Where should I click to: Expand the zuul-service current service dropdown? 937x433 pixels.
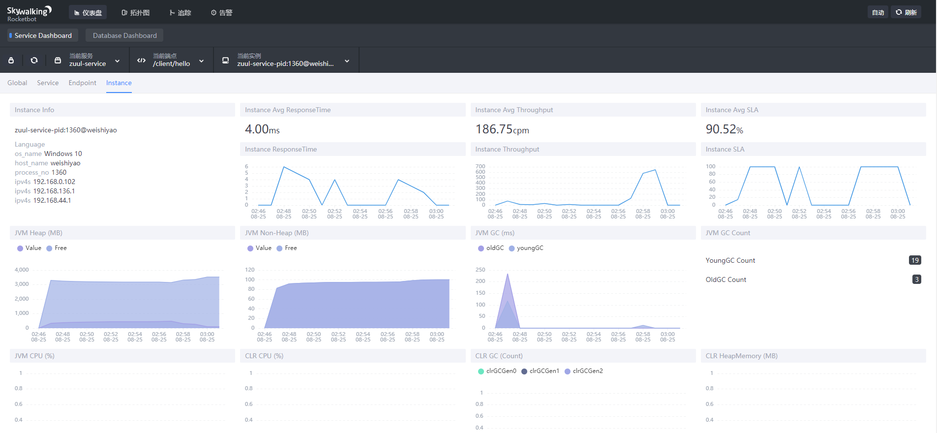click(x=118, y=61)
